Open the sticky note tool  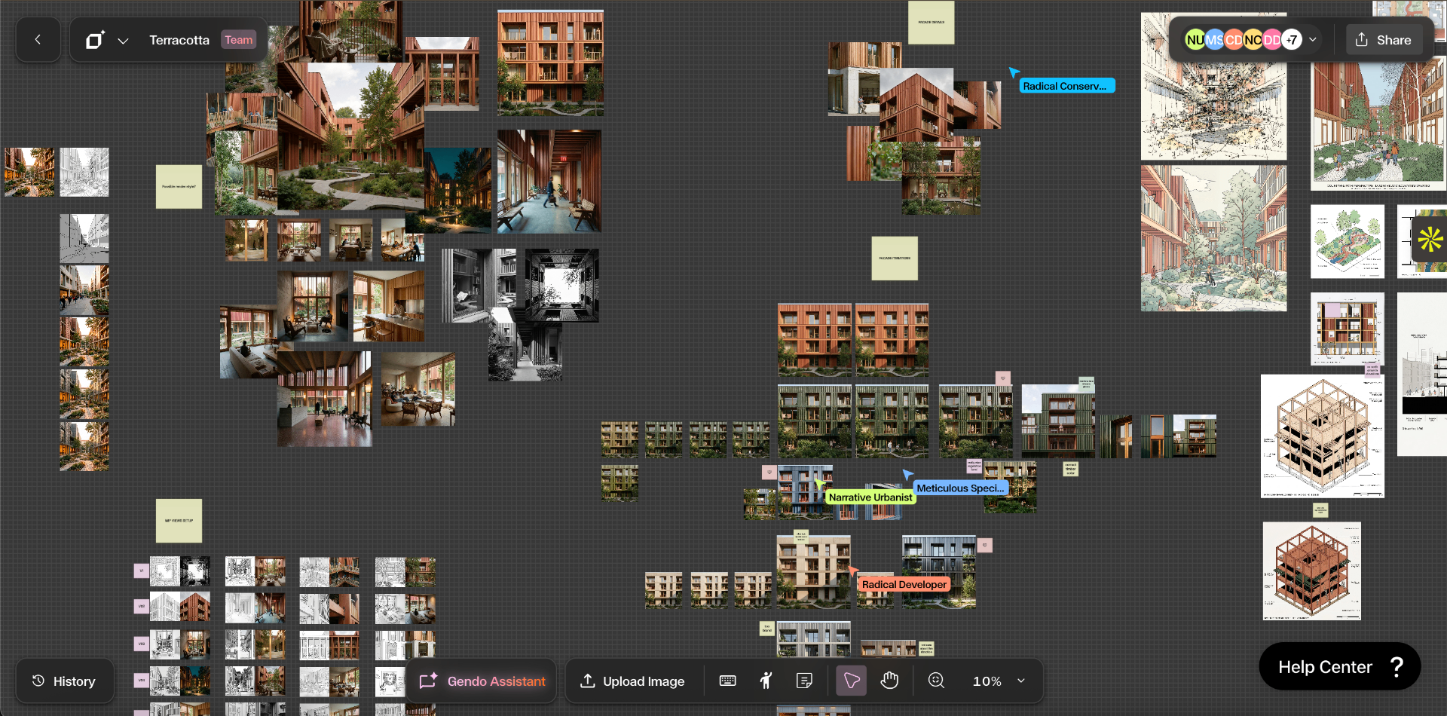(804, 681)
